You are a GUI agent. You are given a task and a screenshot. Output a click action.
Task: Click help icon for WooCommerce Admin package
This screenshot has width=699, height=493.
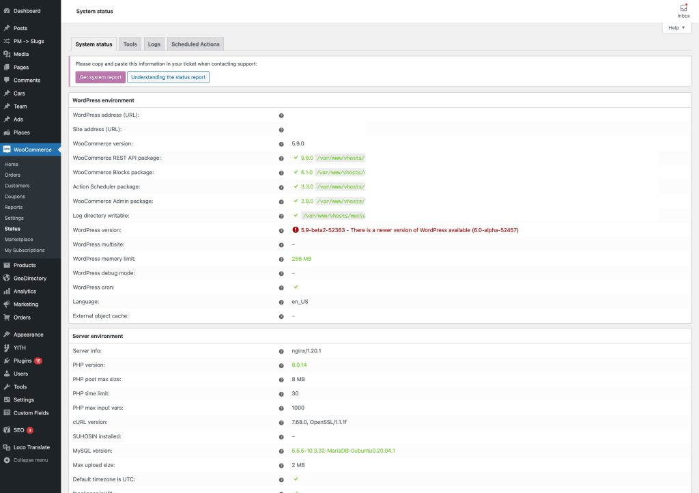tap(281, 201)
